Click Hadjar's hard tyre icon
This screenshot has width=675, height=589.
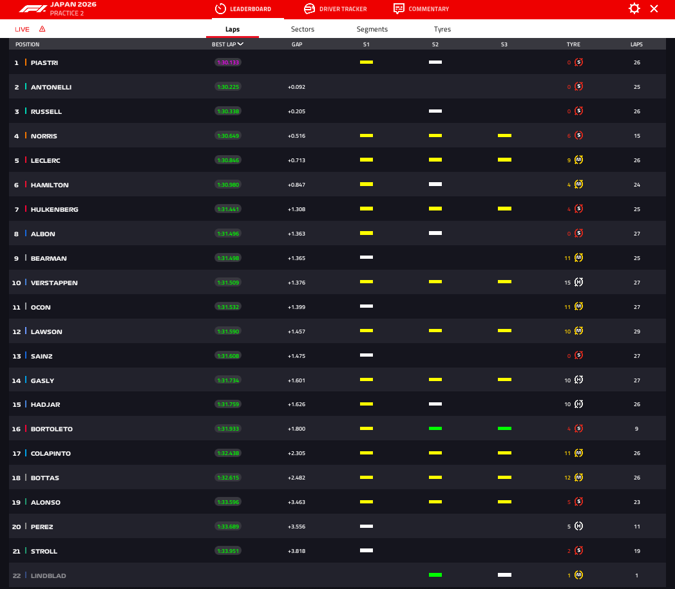point(578,404)
